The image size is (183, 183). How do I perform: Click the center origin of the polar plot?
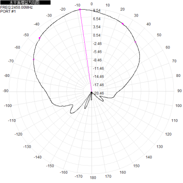click(x=91, y=92)
